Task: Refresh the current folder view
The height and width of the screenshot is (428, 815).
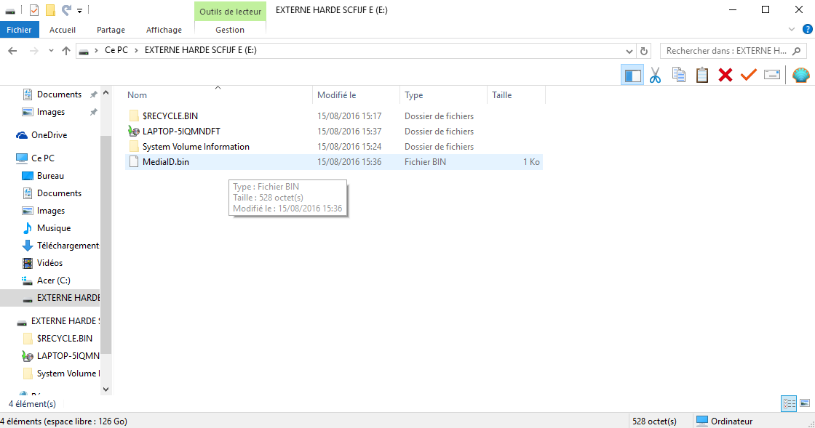Action: click(644, 51)
